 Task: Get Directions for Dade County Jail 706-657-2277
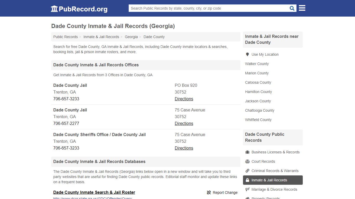[184, 123]
